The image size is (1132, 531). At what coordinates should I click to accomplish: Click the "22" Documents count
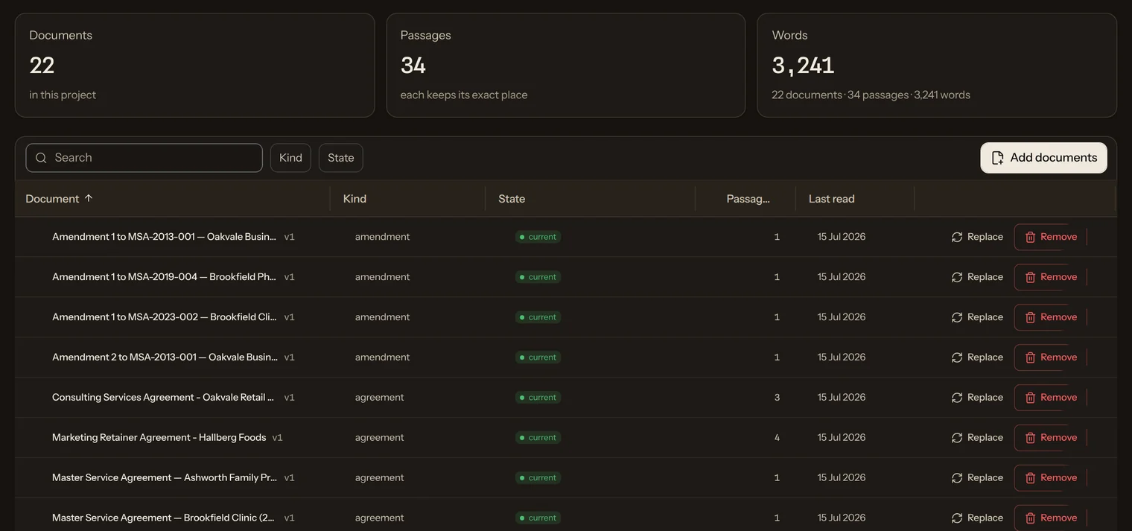coord(42,66)
